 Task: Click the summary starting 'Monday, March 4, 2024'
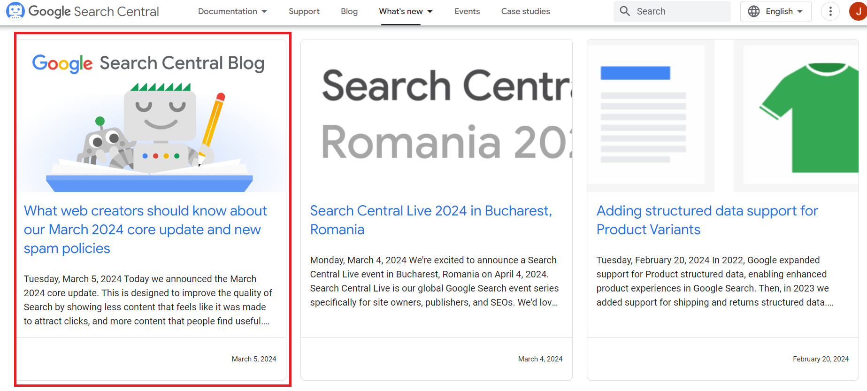pyautogui.click(x=434, y=281)
